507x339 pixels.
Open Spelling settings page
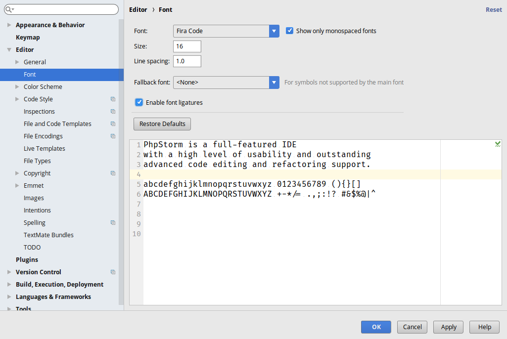[34, 223]
